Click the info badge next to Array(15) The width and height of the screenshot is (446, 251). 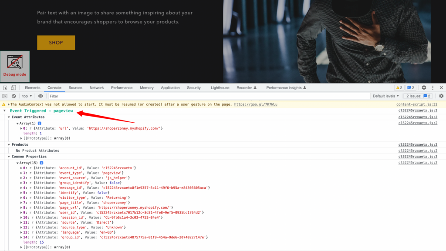(41, 163)
